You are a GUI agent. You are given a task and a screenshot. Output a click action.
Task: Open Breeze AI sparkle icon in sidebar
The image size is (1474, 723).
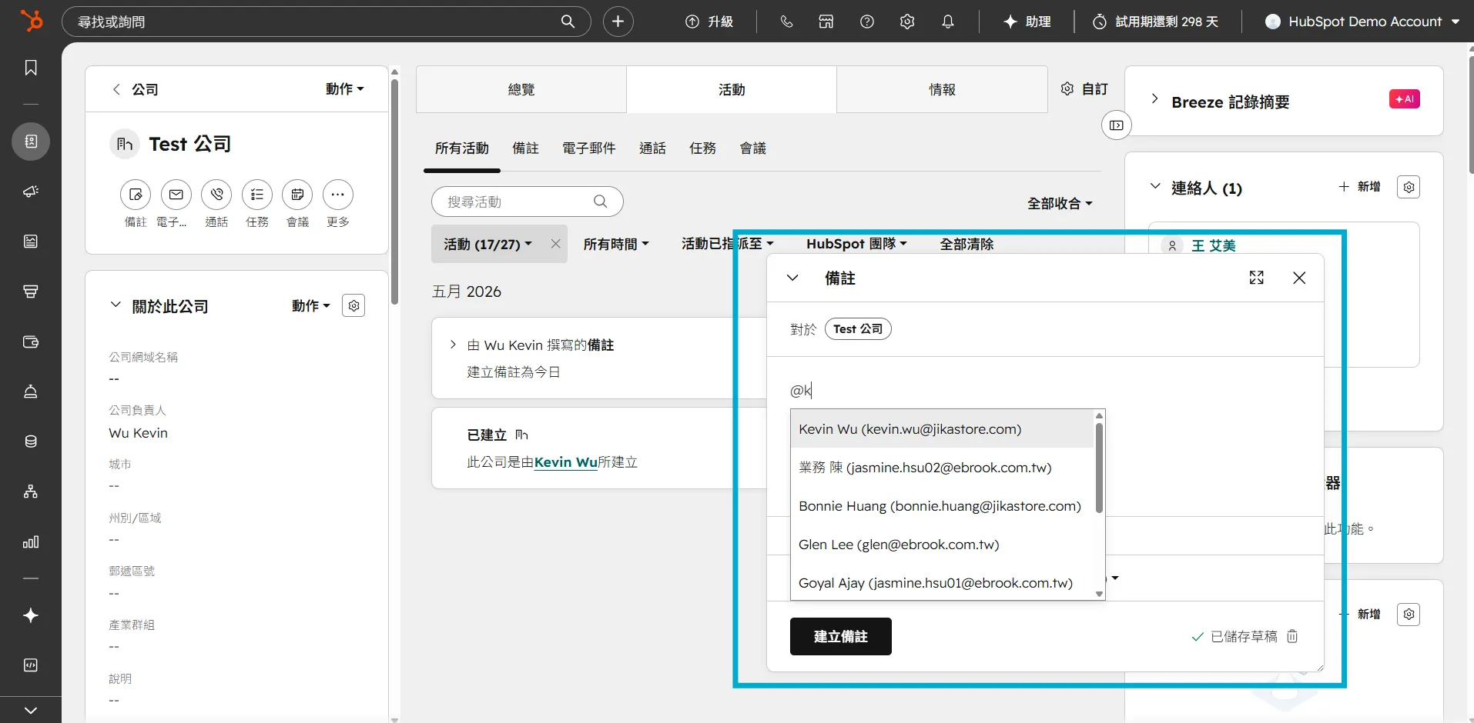point(31,615)
